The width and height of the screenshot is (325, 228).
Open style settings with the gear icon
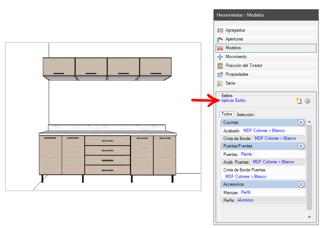(x=307, y=101)
